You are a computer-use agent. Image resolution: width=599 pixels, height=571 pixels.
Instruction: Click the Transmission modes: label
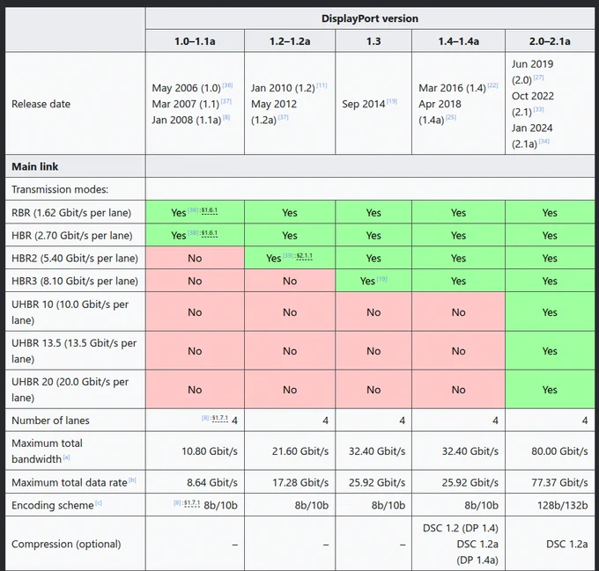[x=60, y=189]
